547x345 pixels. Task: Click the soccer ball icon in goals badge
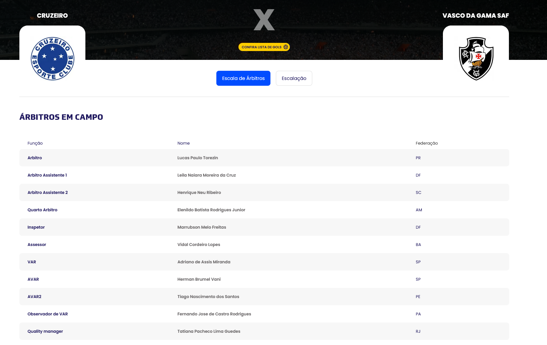click(x=286, y=47)
